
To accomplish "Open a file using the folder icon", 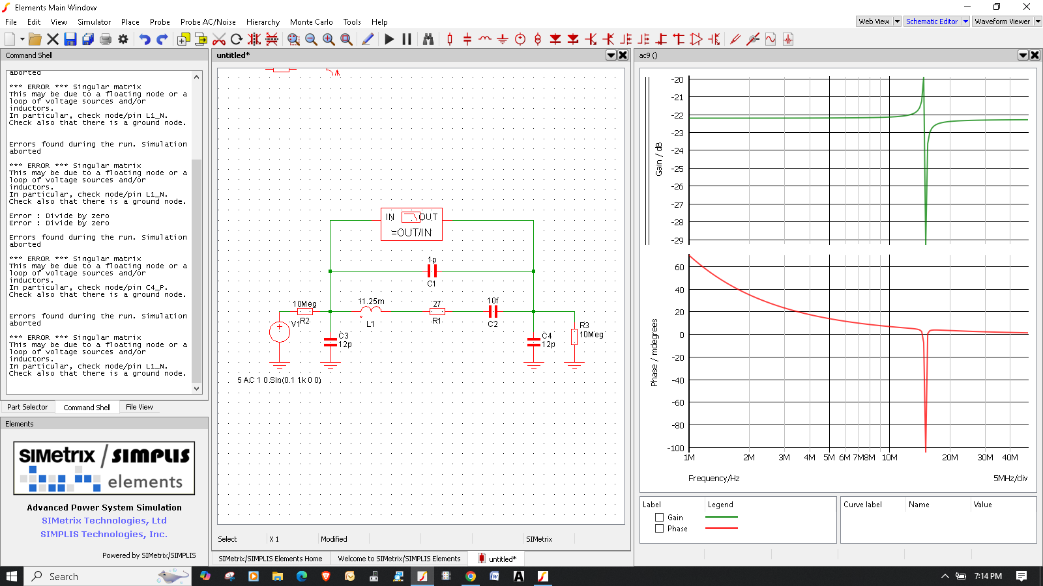I will click(35, 39).
